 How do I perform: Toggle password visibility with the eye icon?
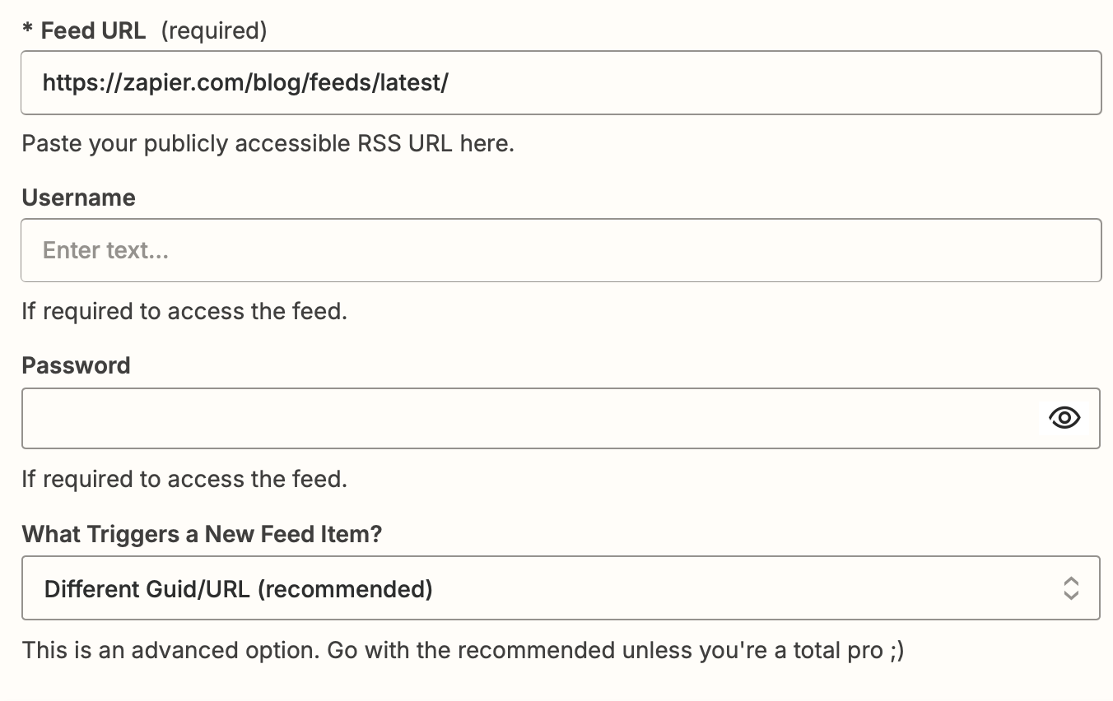point(1064,418)
